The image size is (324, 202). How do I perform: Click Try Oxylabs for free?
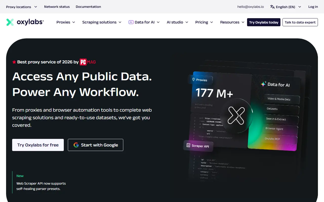(x=38, y=145)
